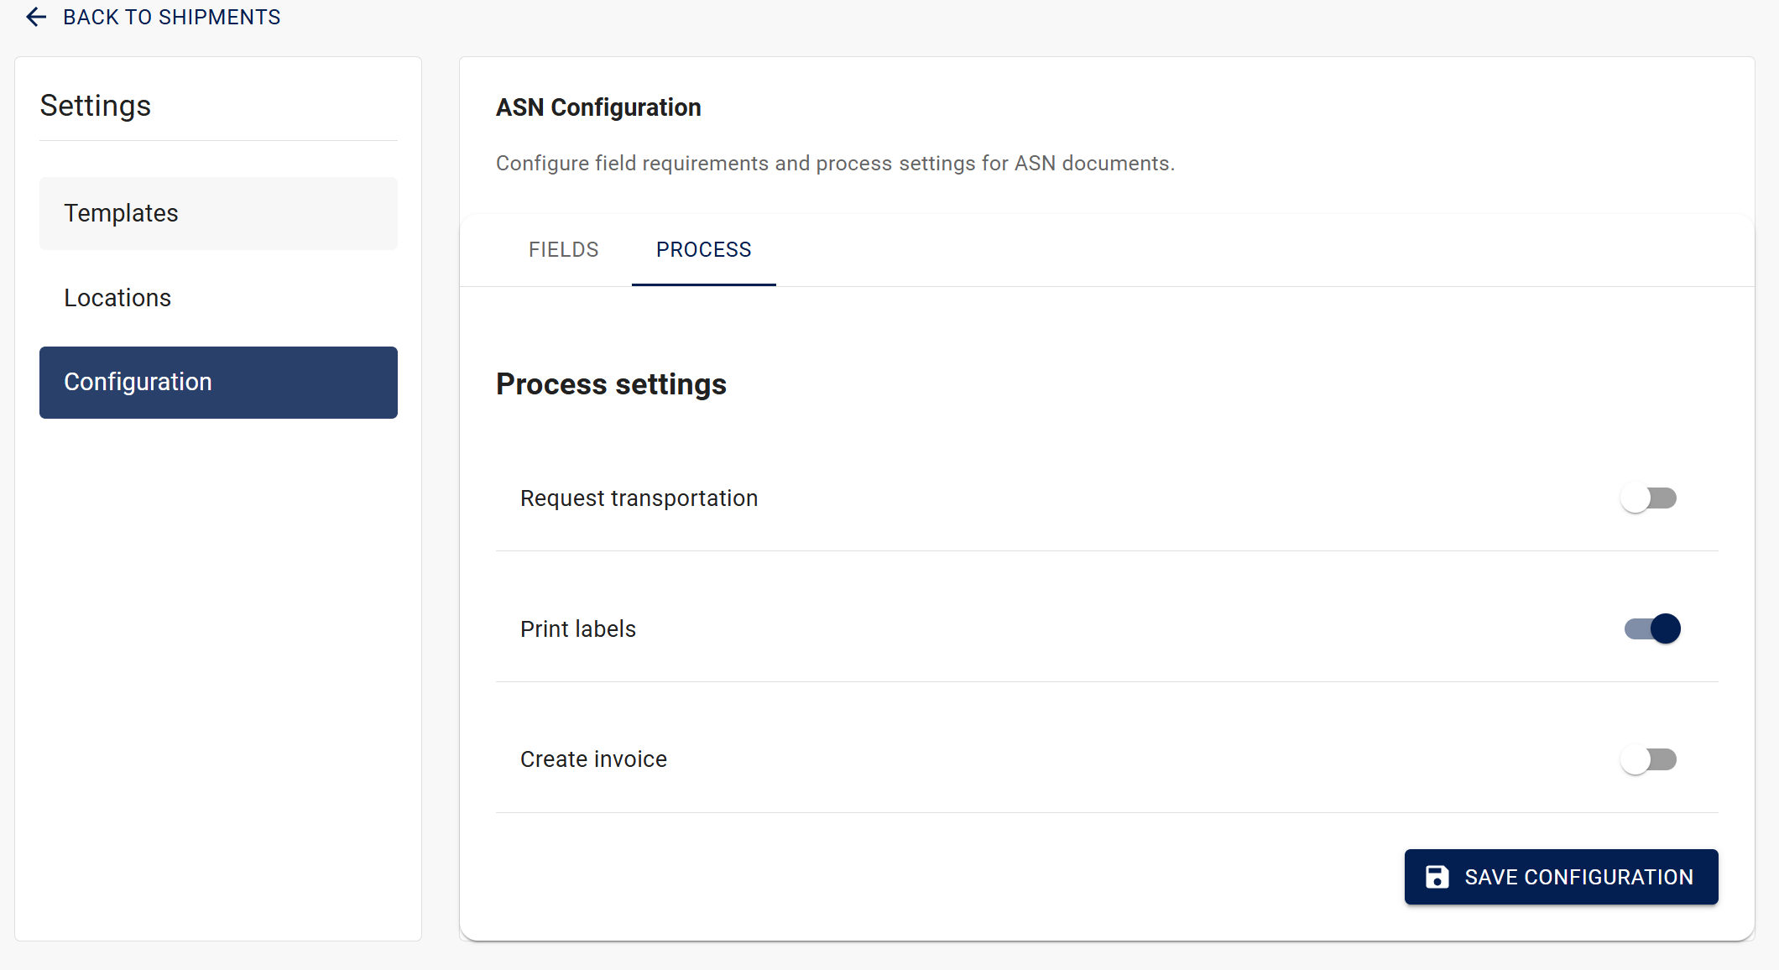The image size is (1779, 970).
Task: Enable Request transportation toggle
Action: pyautogui.click(x=1649, y=498)
